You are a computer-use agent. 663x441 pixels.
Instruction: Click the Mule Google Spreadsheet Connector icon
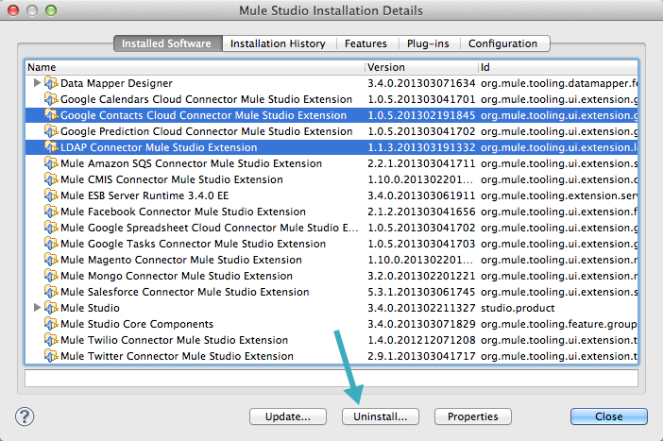(x=51, y=228)
